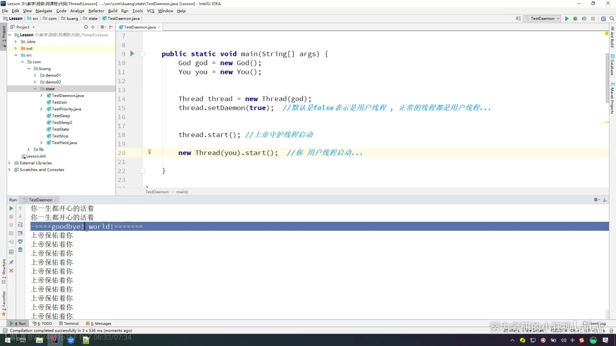Click the editor vertical scrollbar

pos(607,78)
